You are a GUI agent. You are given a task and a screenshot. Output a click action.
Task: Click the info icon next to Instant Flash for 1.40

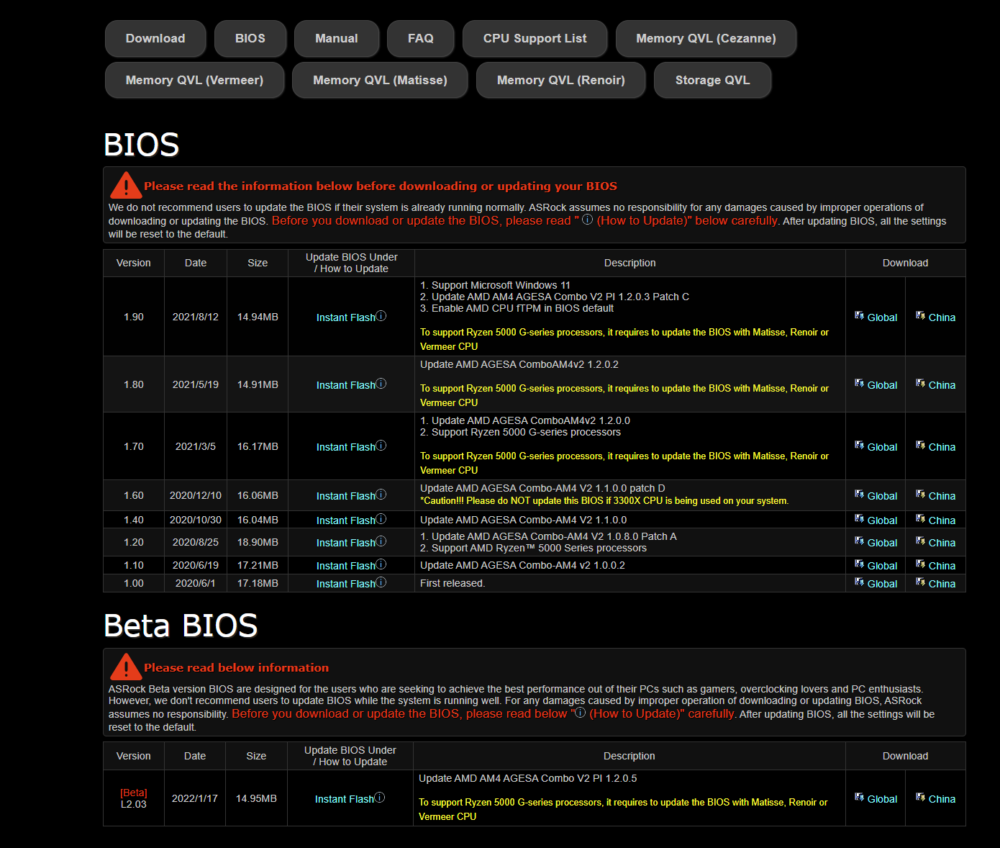381,518
